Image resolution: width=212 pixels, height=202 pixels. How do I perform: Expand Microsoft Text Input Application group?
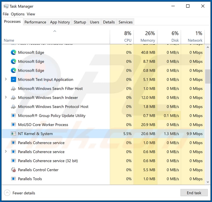pyautogui.click(x=6, y=79)
